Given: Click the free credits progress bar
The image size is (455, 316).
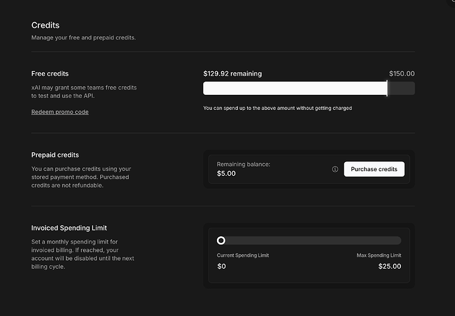Looking at the screenshot, I should coord(309,88).
